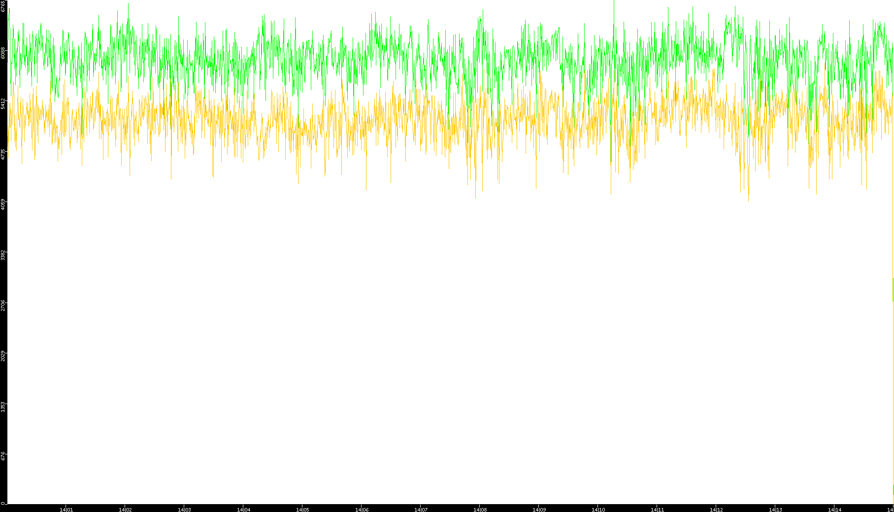Select the 14:07 time label

[421, 510]
